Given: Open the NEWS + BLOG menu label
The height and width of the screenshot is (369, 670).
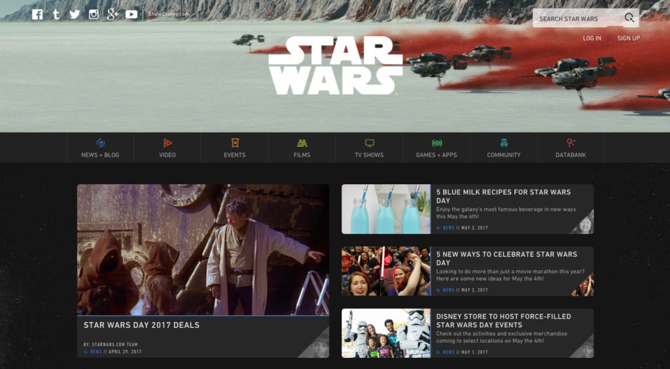Looking at the screenshot, I should coord(100,155).
